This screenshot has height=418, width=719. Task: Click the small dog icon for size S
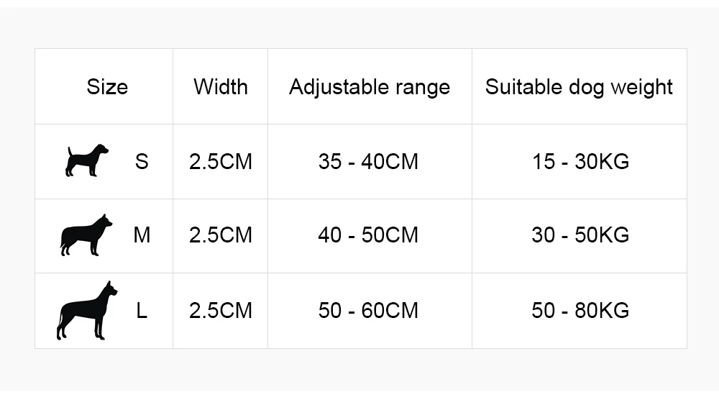point(87,160)
